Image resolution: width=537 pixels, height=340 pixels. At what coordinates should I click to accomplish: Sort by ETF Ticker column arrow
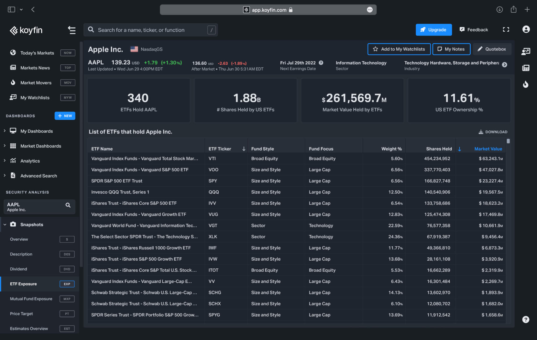244,149
